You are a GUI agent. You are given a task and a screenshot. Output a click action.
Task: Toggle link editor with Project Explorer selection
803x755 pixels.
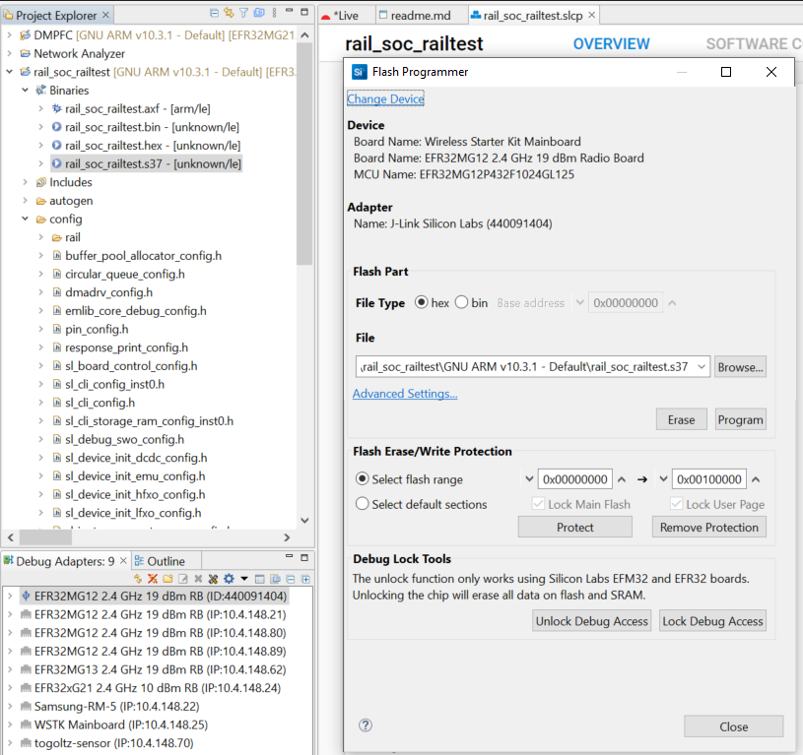[x=229, y=11]
